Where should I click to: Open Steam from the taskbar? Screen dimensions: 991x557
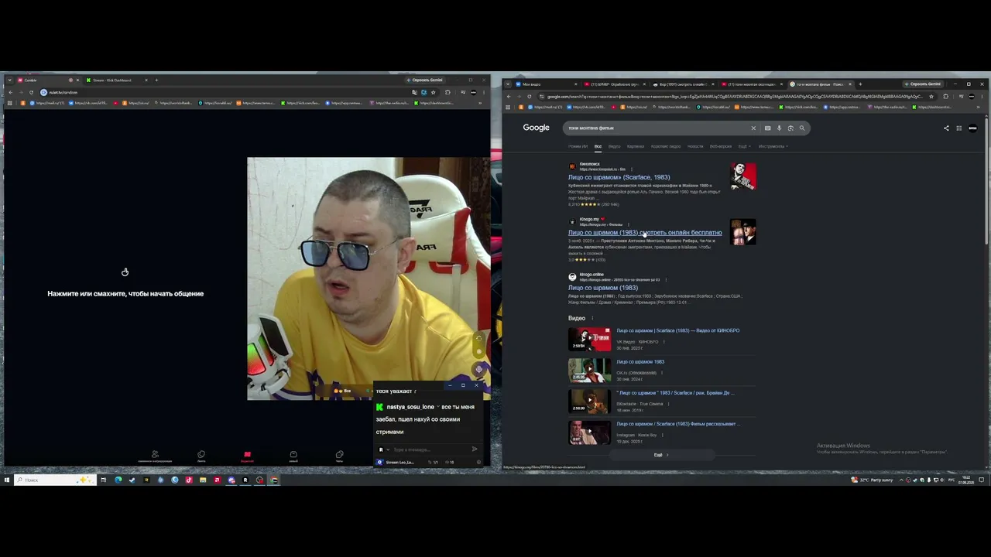(132, 480)
